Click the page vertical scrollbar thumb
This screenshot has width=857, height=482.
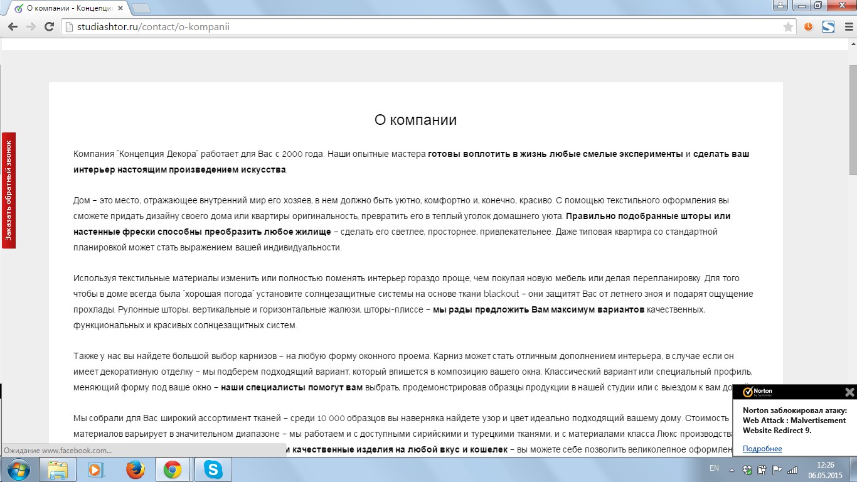click(x=853, y=119)
